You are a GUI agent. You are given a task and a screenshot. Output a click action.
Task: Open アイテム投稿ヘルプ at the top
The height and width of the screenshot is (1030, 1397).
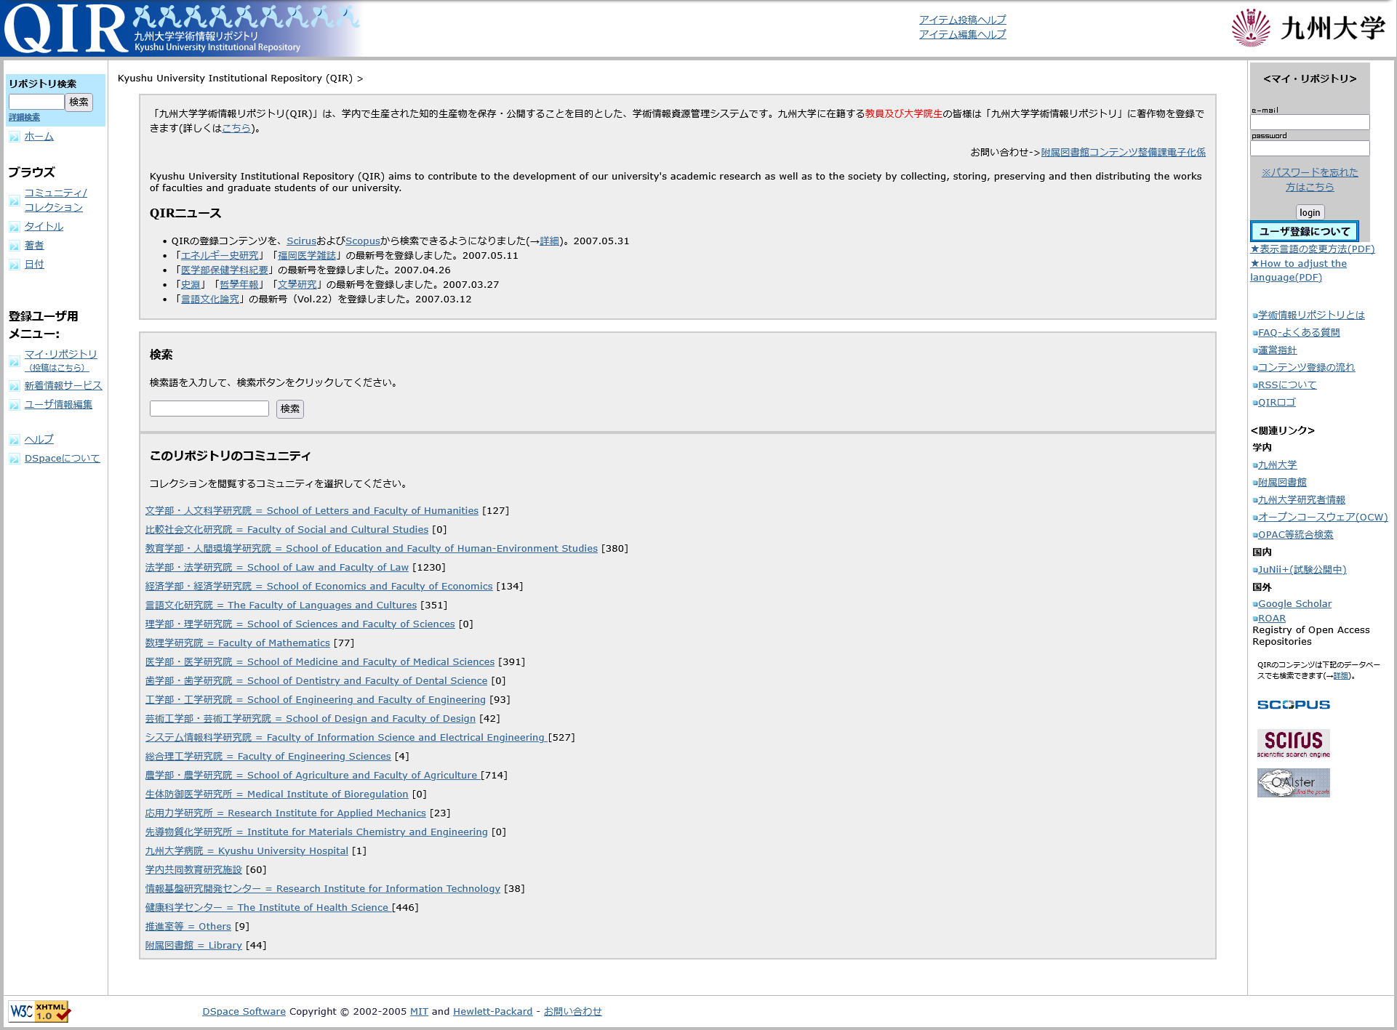coord(963,20)
